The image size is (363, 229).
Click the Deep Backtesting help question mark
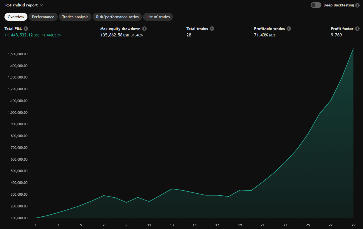[x=357, y=5]
